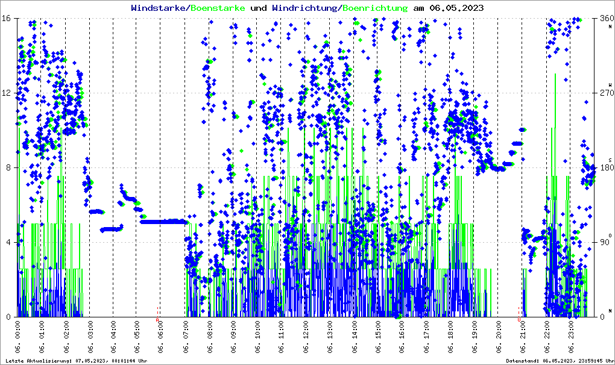The width and height of the screenshot is (615, 365).
Task: Click the red marker near 06:00 on axis
Action: point(157,320)
